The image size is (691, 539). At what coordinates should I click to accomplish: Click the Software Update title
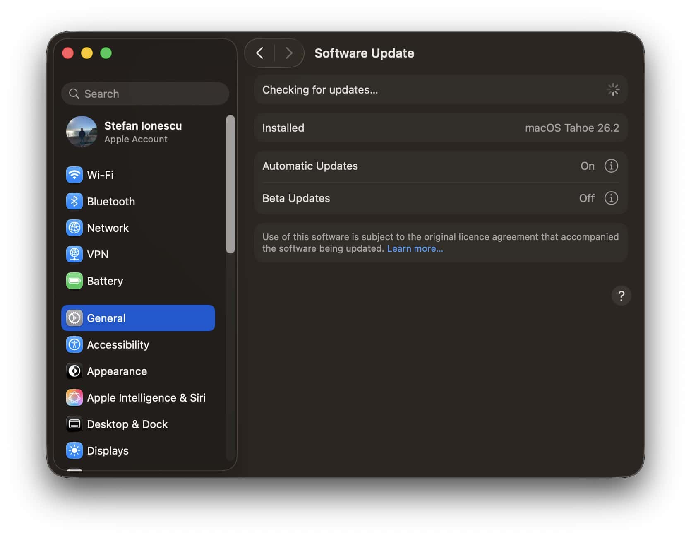tap(364, 53)
